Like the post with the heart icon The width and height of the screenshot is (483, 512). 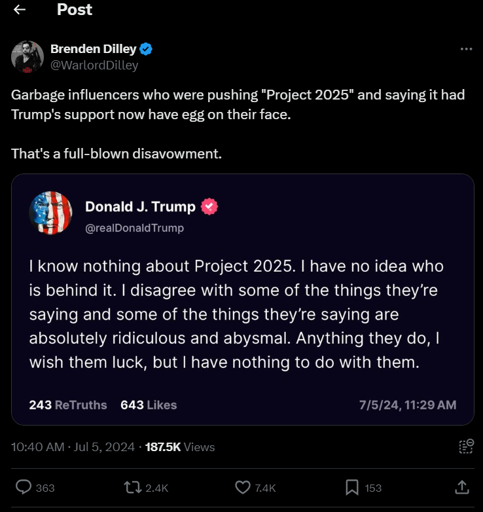pyautogui.click(x=243, y=488)
